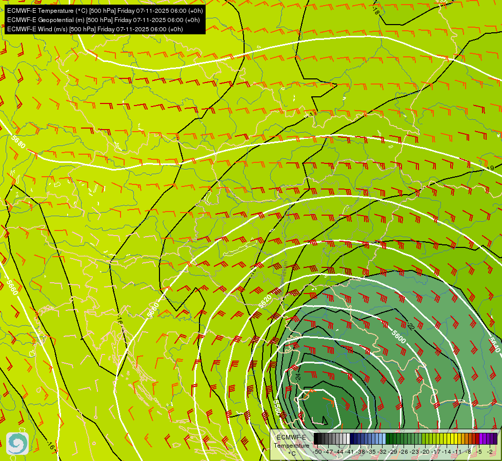The width and height of the screenshot is (502, 461).
Task: Click the -17 tick label on scale
Action: point(436,452)
